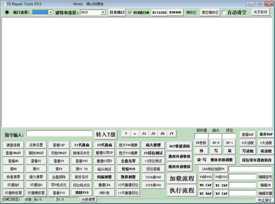This screenshot has height=204, width=275.
Task: Click the 执行流程 button
Action: pos(182,190)
